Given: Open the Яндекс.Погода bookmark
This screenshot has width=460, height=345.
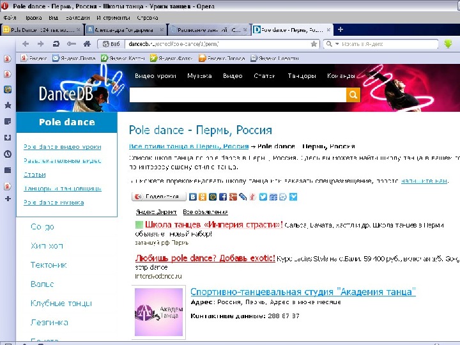Looking at the screenshot, I should coord(222,58).
